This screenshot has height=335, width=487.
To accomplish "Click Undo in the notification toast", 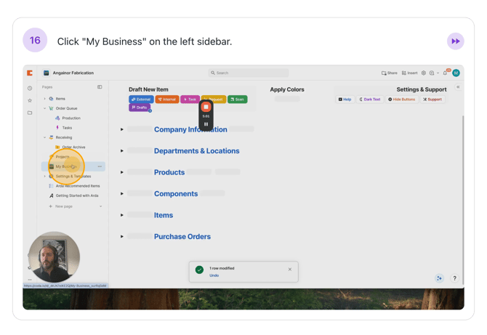I will 214,275.
